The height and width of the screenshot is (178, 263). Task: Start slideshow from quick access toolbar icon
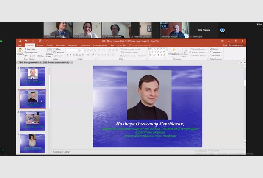[x=40, y=41]
